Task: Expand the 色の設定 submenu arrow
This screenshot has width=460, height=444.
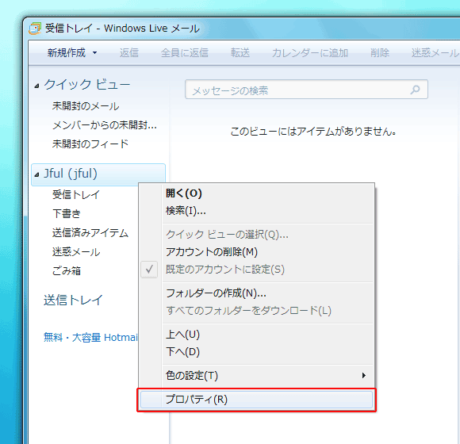Action: [x=364, y=375]
